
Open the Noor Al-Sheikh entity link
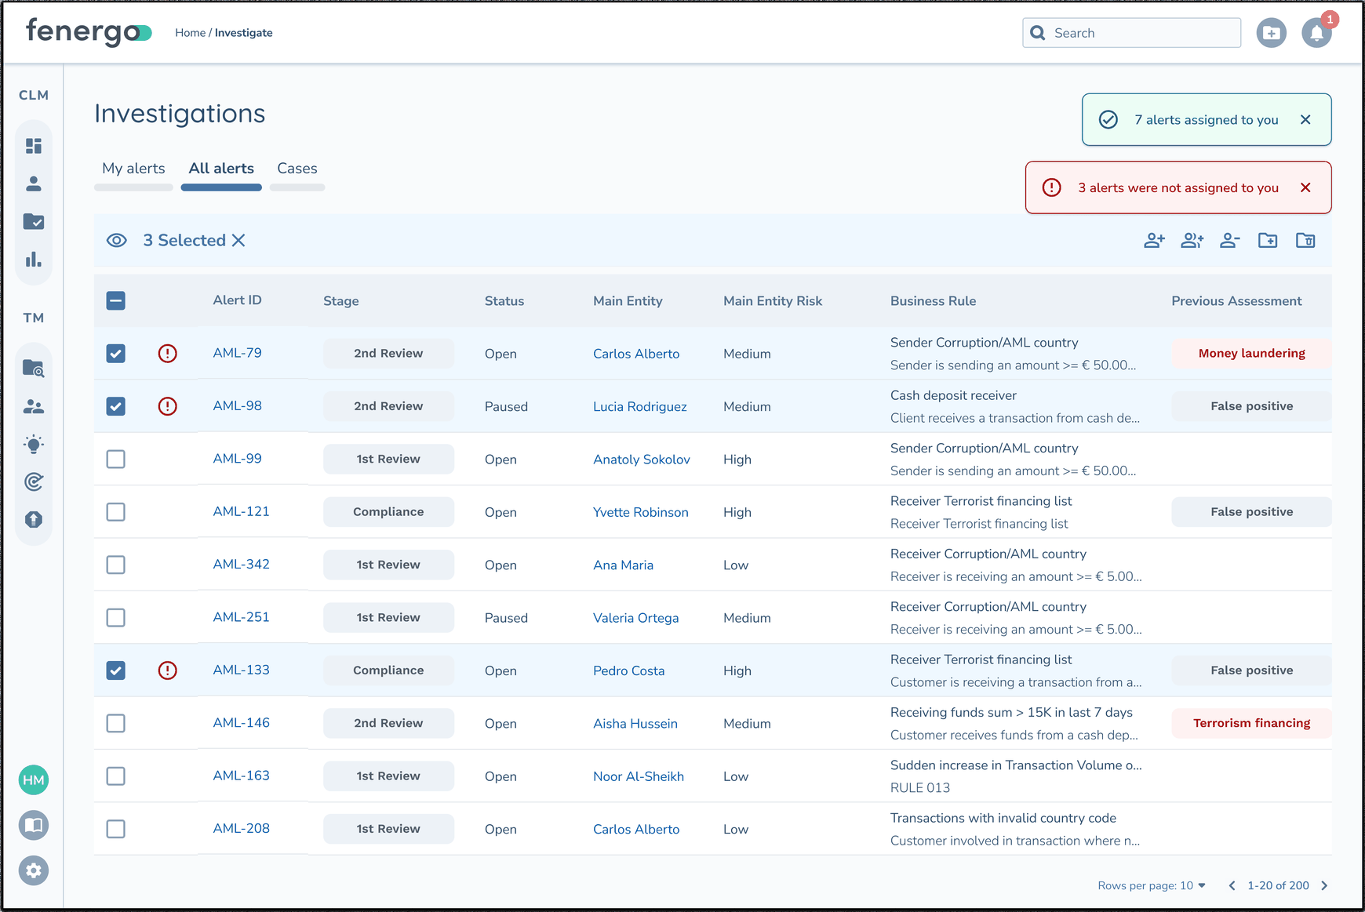[x=639, y=776]
